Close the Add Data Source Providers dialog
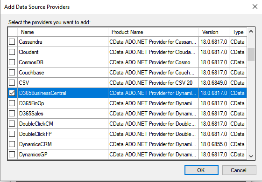This screenshot has width=262, height=182. coord(255,7)
